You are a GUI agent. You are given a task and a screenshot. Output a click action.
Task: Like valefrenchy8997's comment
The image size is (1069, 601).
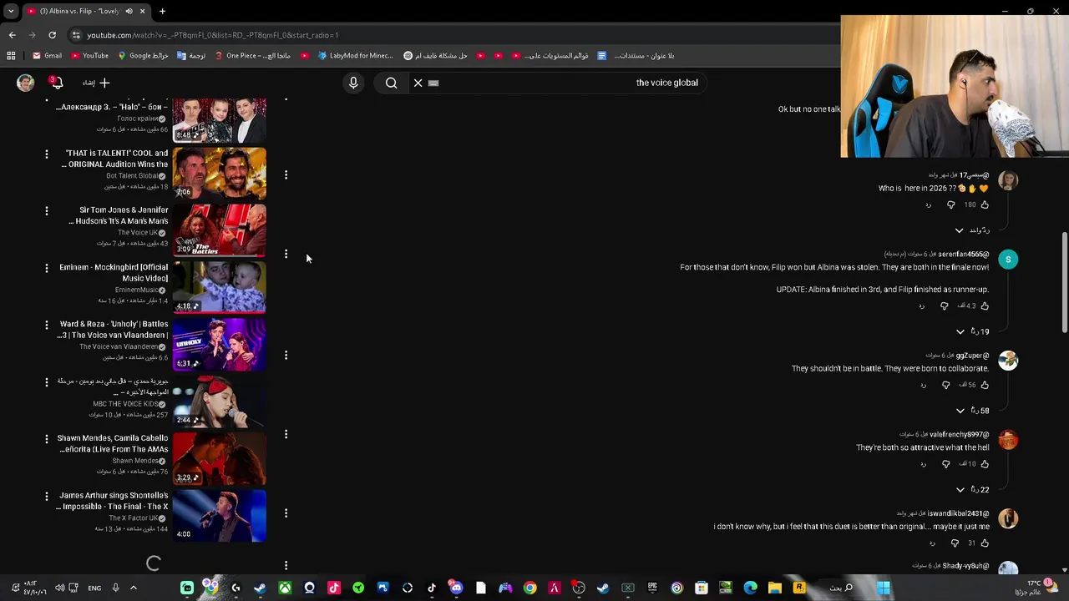[x=985, y=464]
